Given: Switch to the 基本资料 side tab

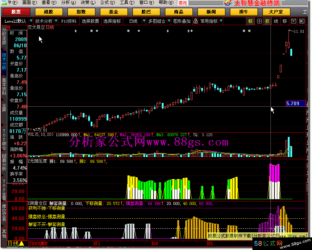Looking at the screenshot, I should pos(4,86).
